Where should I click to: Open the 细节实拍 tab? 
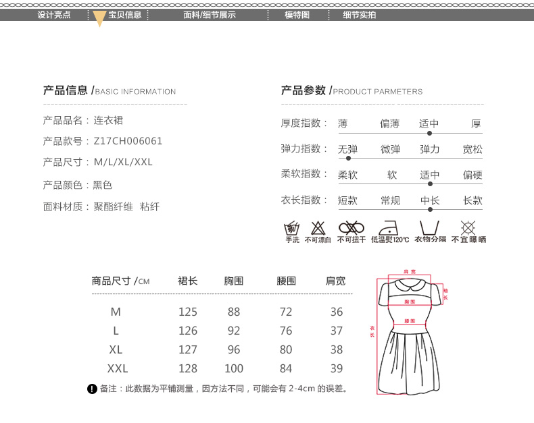pyautogui.click(x=360, y=15)
